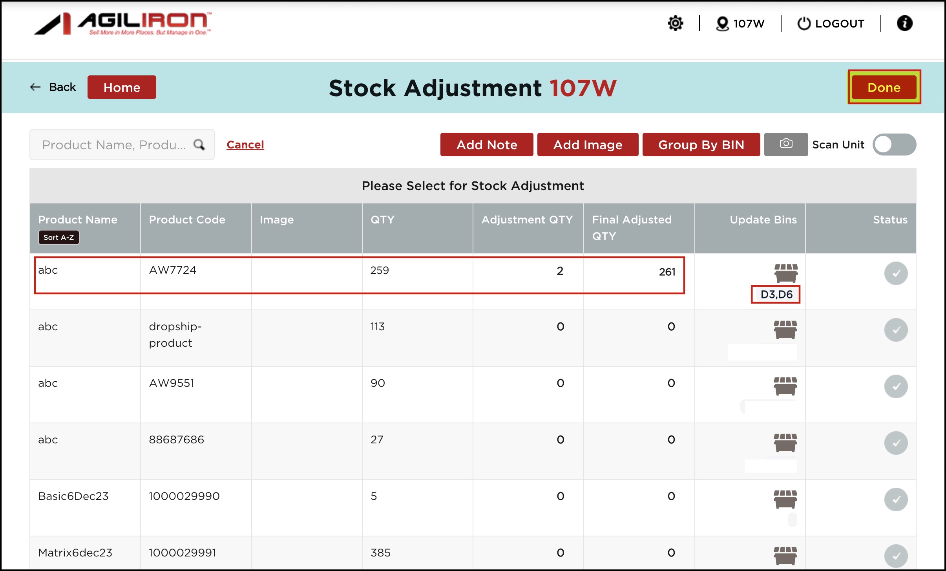Click the Done button
This screenshot has width=946, height=571.
[x=884, y=87]
